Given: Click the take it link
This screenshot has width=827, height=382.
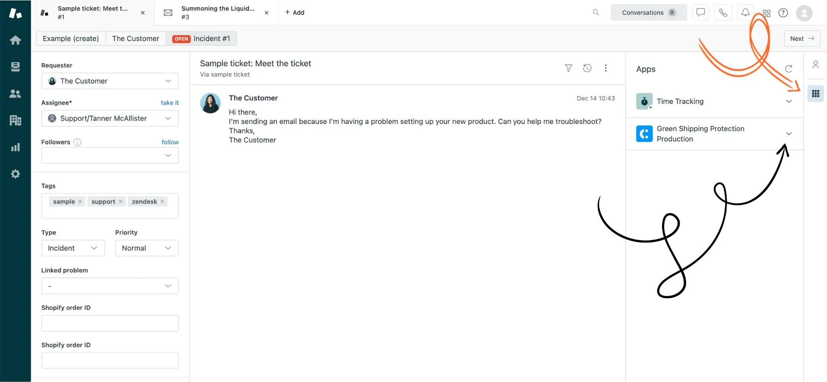Looking at the screenshot, I should (170, 103).
